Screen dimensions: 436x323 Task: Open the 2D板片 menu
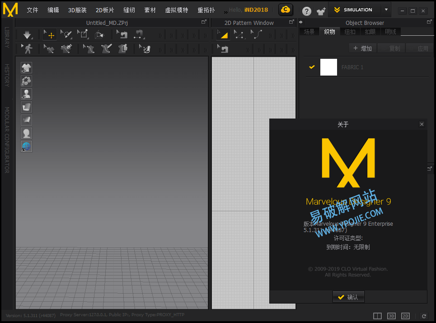point(105,10)
